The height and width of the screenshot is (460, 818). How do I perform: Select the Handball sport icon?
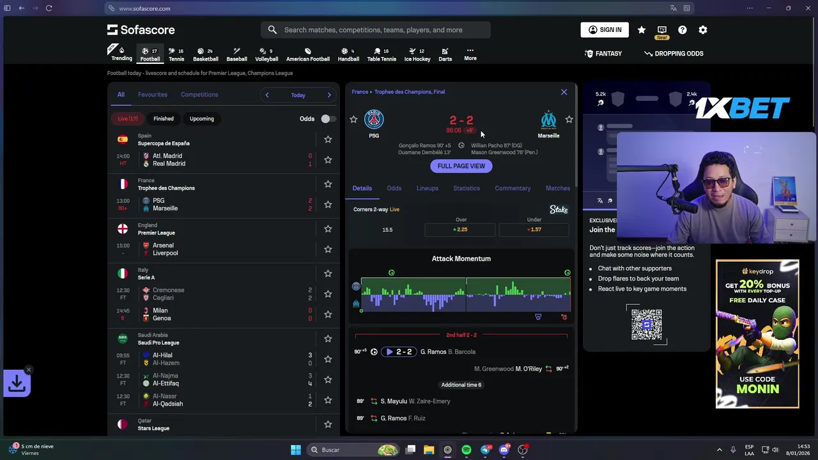coord(348,54)
